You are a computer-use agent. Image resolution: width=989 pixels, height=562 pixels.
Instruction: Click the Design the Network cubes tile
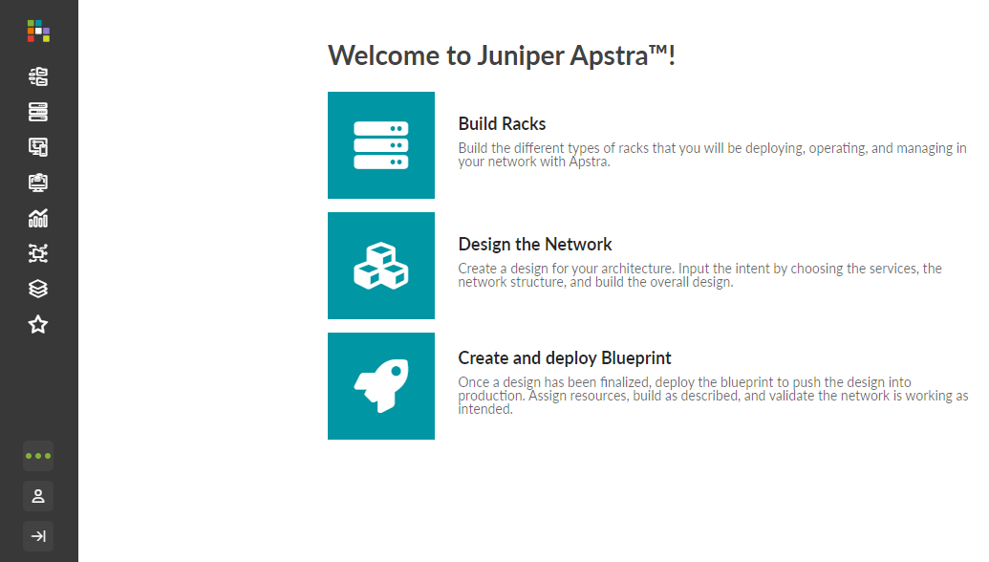[x=381, y=266]
